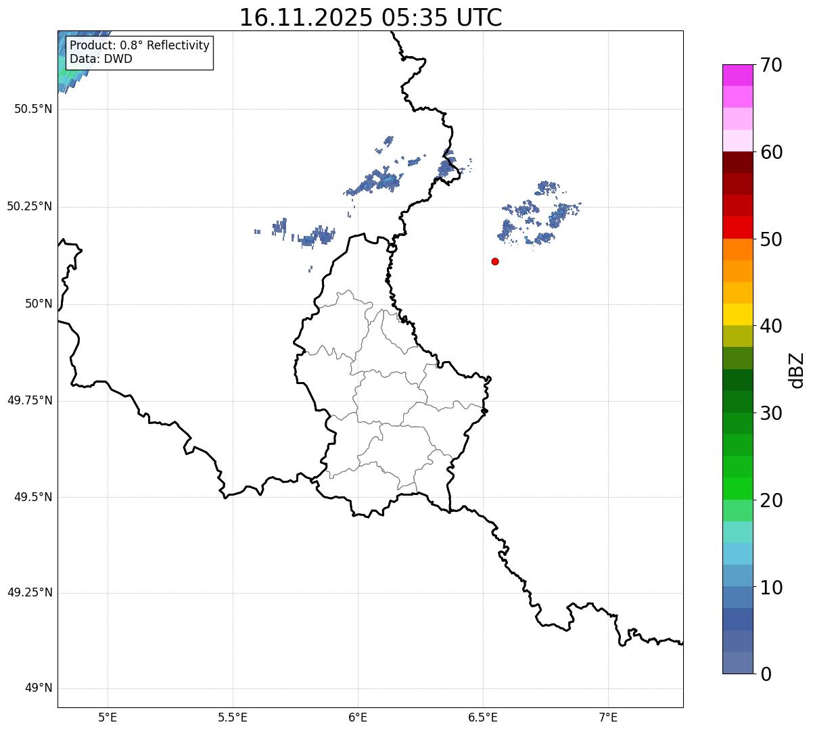The height and width of the screenshot is (731, 813).
Task: Click the 50.25°N latitude label
Action: [30, 206]
